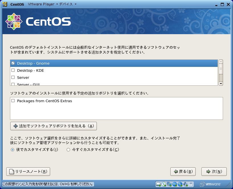The image size is (233, 189).
Task: Proceed with the 次 next button
Action: point(214,172)
